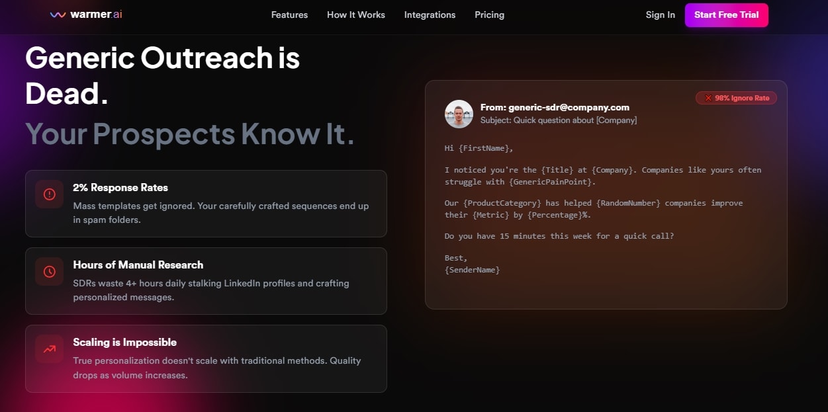Click the Hours of Manual Research heading
This screenshot has height=412, width=828.
click(138, 265)
